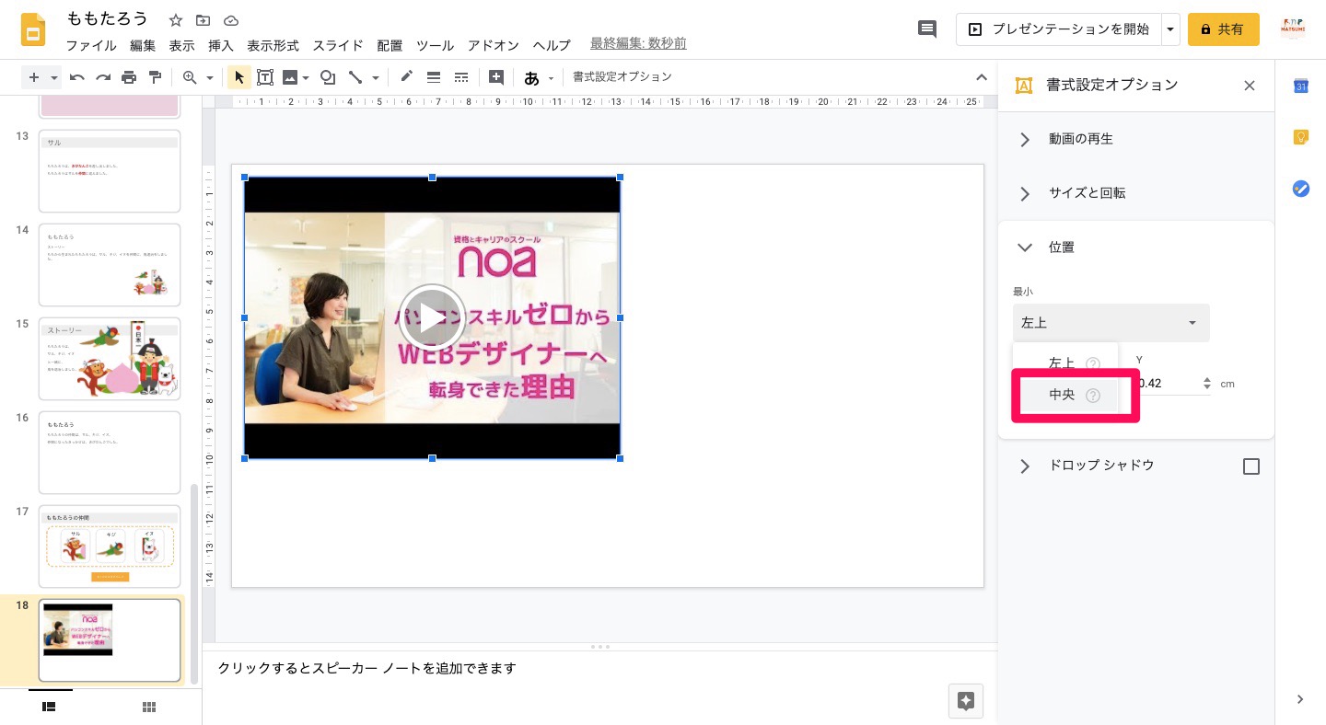Open the アドオン menu
This screenshot has width=1326, height=725.
[494, 45]
